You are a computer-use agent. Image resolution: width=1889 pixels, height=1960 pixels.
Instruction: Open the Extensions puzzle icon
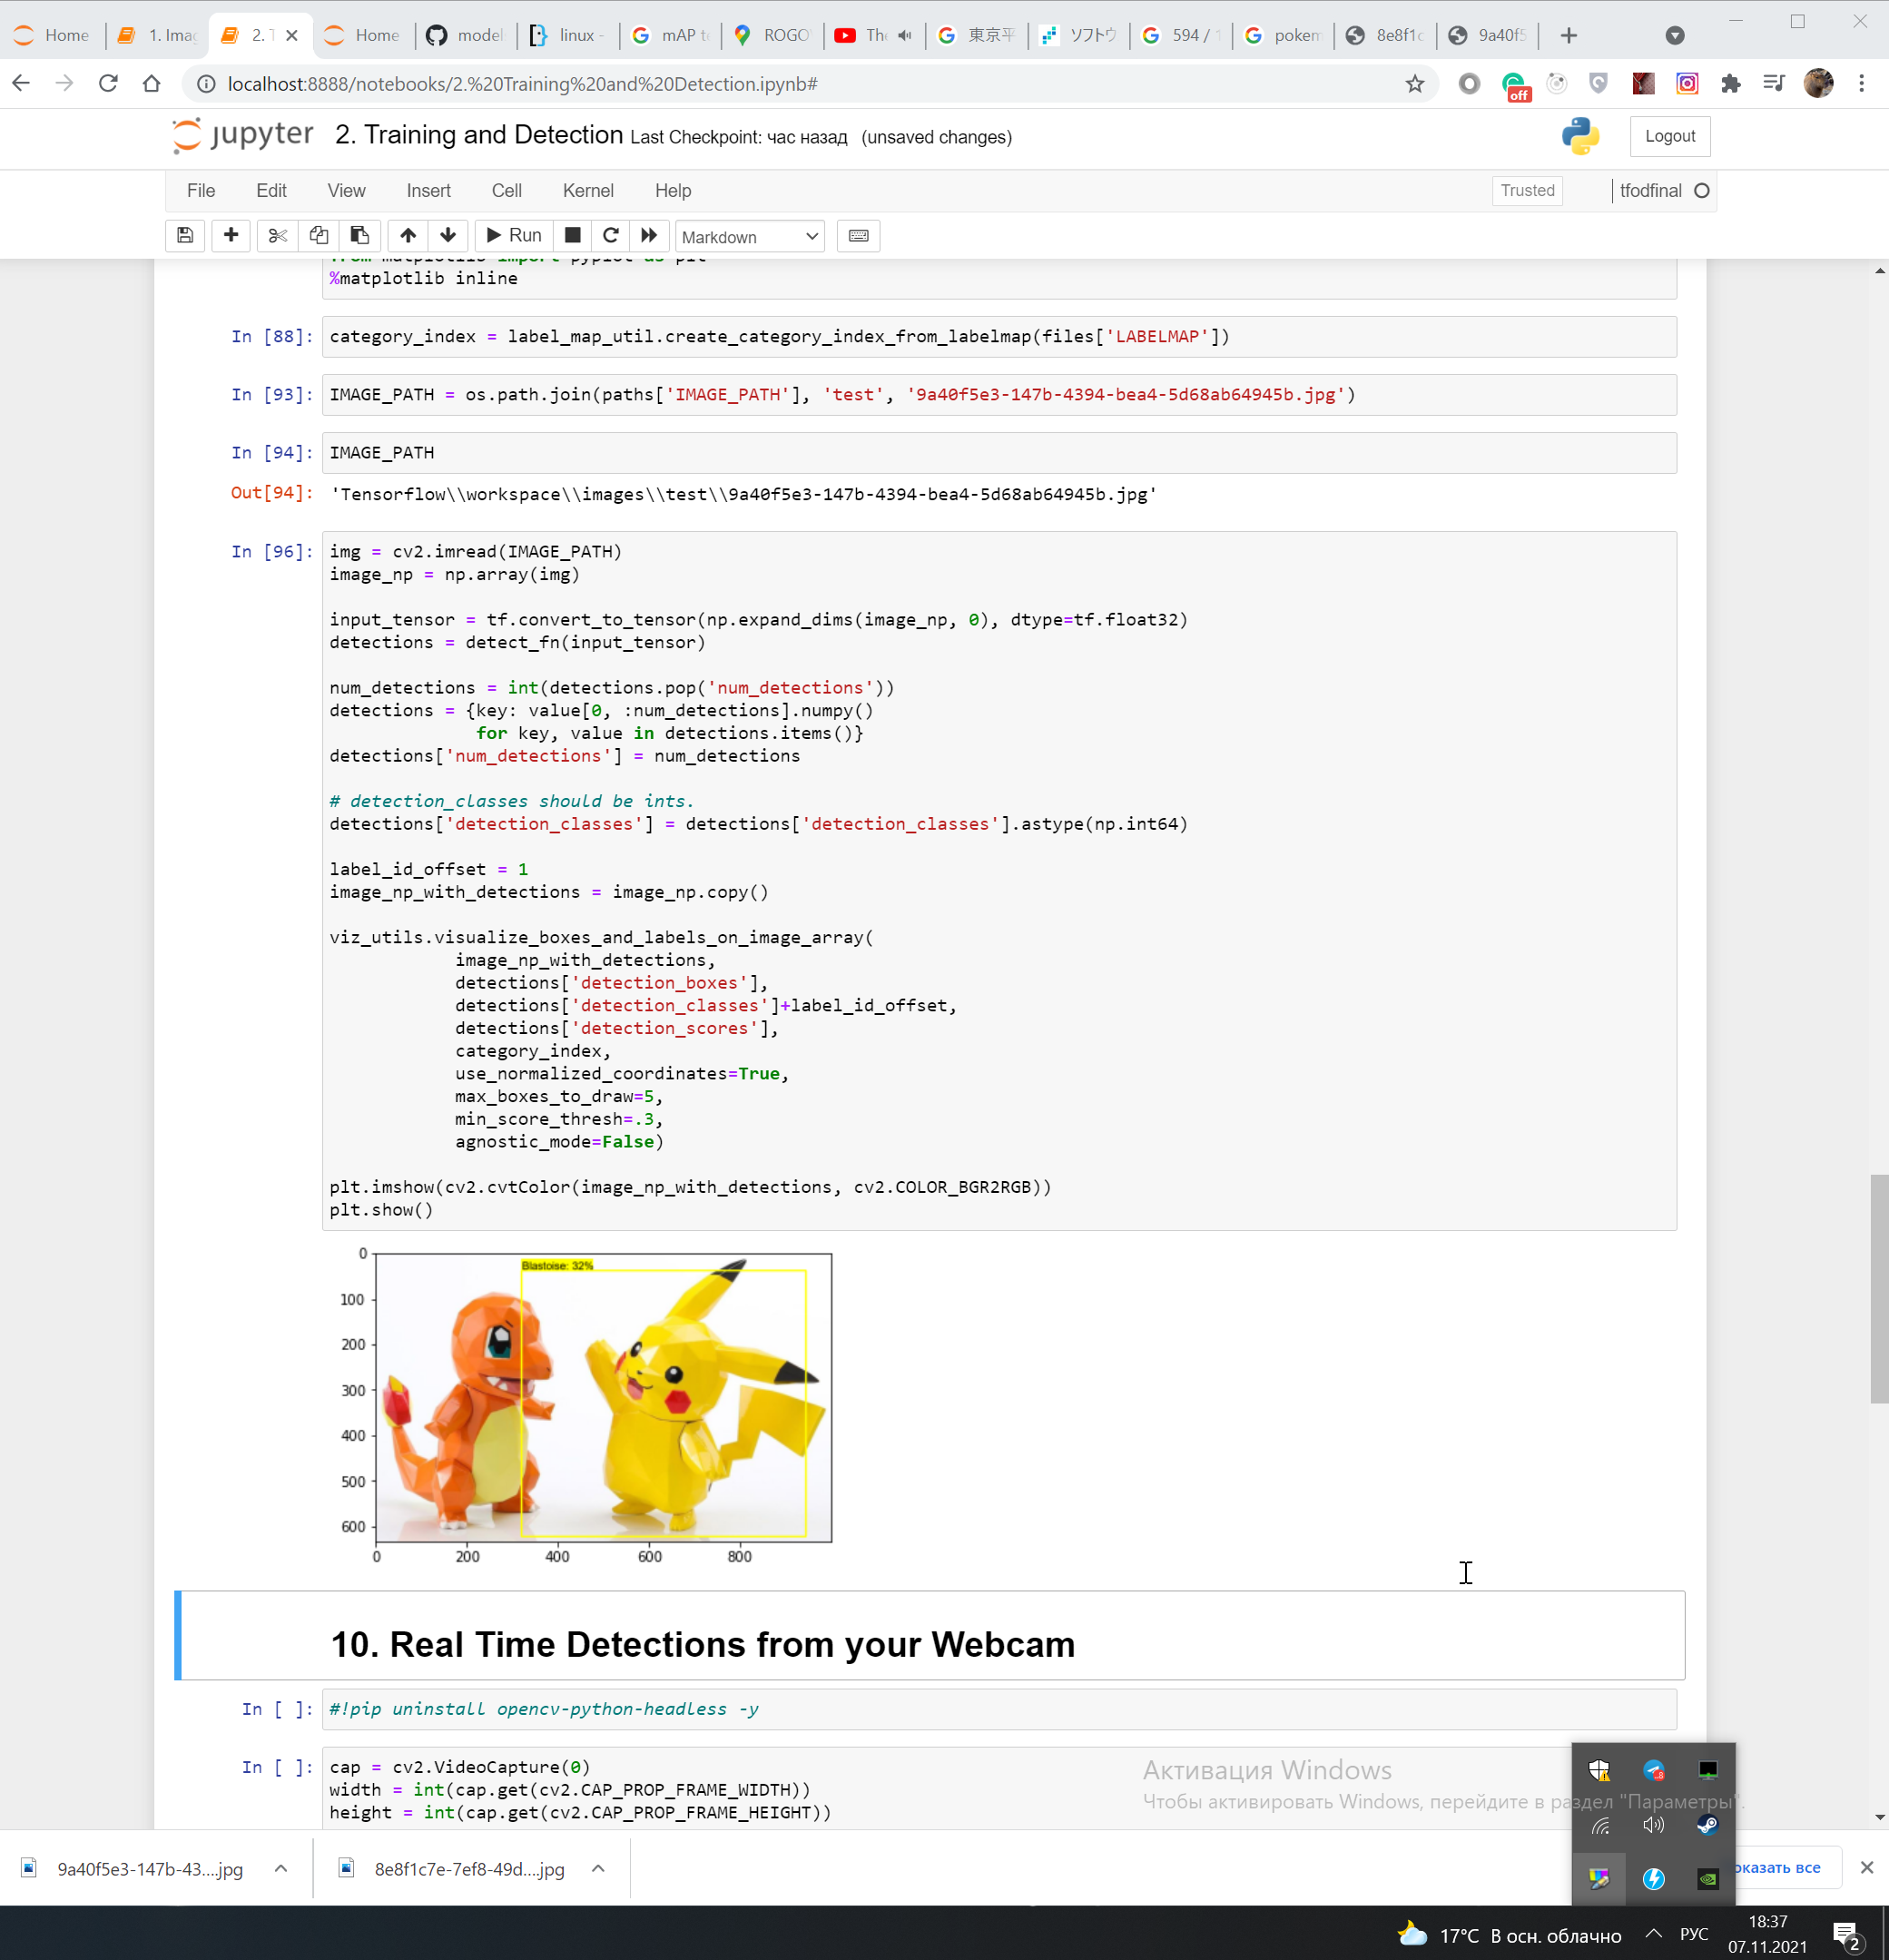coord(1731,84)
